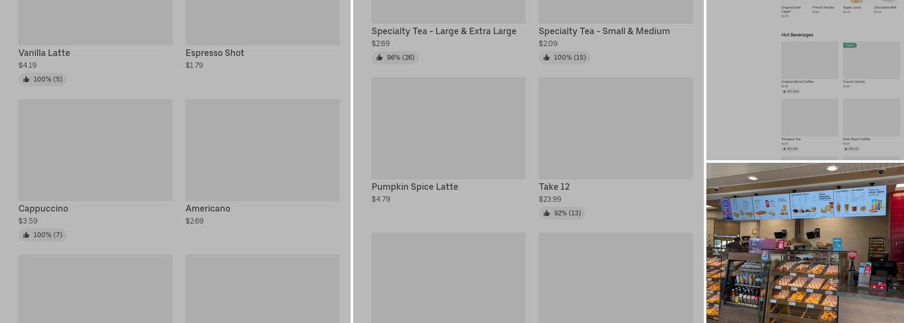Image resolution: width=904 pixels, height=323 pixels.
Task: Click the Americano image placeholder
Action: [263, 150]
